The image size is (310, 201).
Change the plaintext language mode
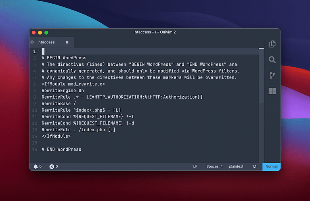point(236,166)
